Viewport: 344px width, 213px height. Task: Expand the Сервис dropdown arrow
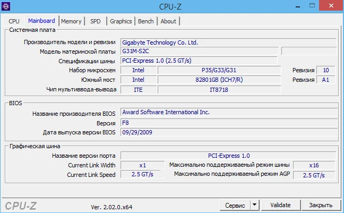(254, 205)
